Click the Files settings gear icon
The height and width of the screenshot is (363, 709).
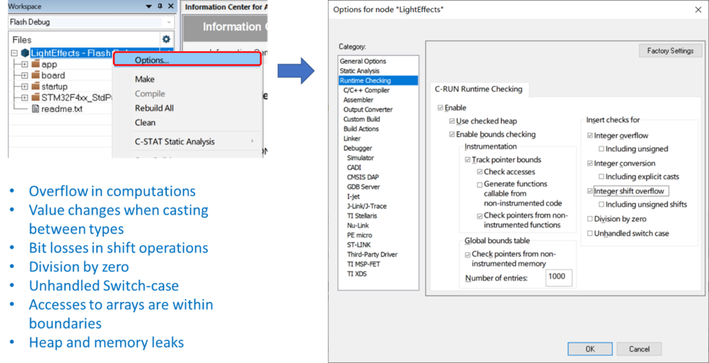tap(166, 39)
